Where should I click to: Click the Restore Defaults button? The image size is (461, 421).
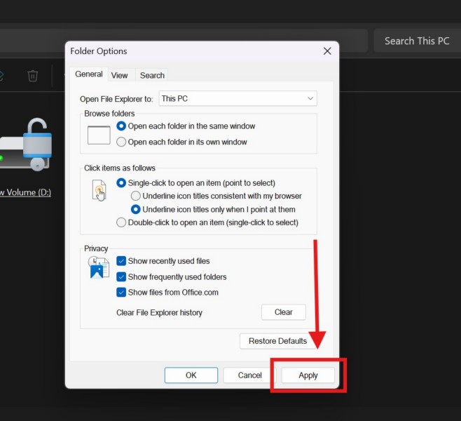coord(277,341)
